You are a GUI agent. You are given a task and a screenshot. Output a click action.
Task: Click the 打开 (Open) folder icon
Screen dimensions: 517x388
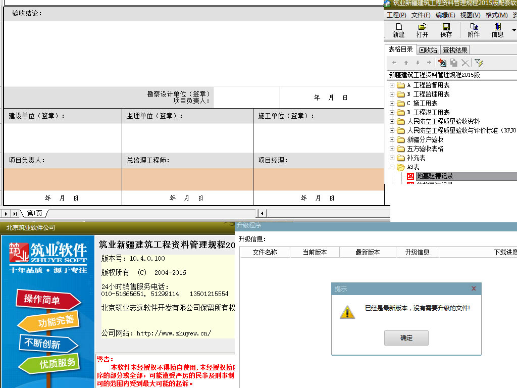coord(422,27)
